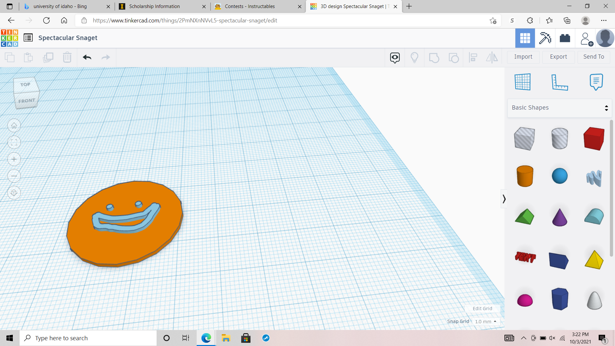Toggle perspective/orthographic view cube icon

(x=14, y=193)
